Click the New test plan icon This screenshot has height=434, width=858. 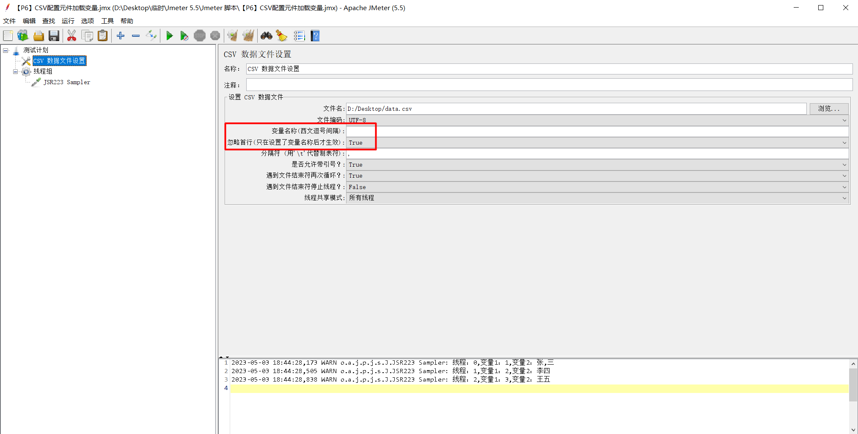[8, 36]
